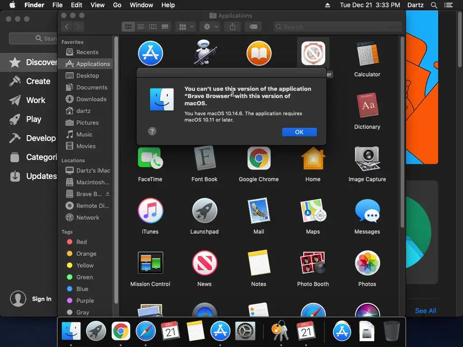Open Mission Control app icon
The height and width of the screenshot is (347, 463).
150,263
